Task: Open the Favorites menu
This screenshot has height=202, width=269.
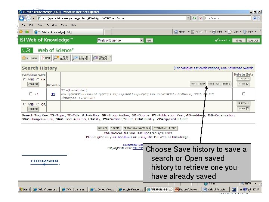Action: [x=52, y=25]
